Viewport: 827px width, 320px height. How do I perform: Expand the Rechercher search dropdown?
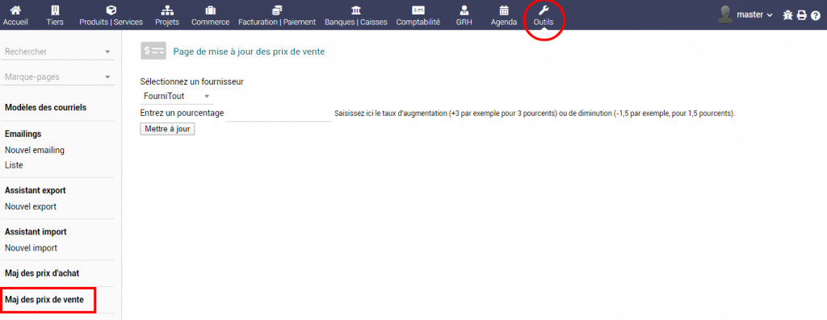click(57, 52)
